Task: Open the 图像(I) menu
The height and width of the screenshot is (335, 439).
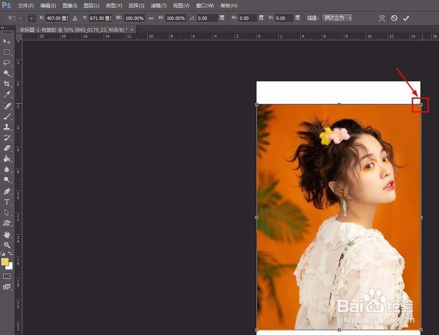Action: pos(70,6)
